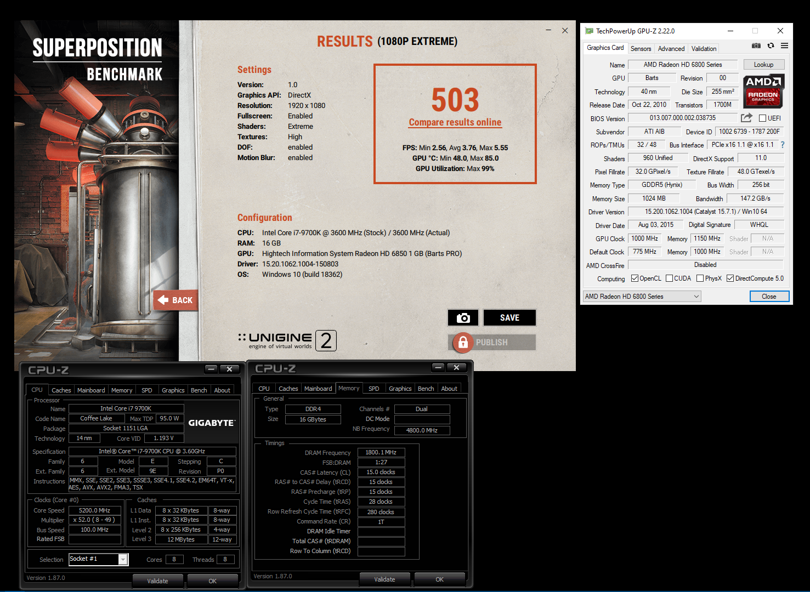Minimize the left CPU-Z window
Viewport: 810px width, 592px height.
[212, 369]
